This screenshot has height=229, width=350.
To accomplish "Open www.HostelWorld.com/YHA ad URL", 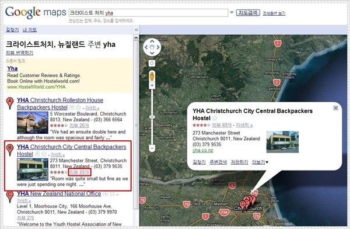I will click(x=36, y=87).
